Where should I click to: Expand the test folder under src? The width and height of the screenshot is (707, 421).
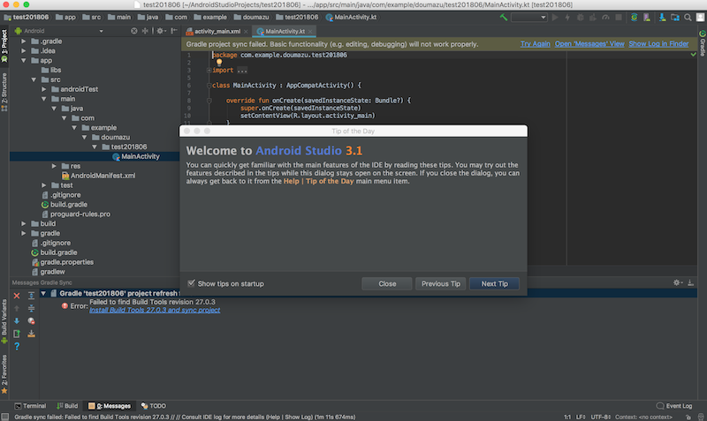[43, 185]
